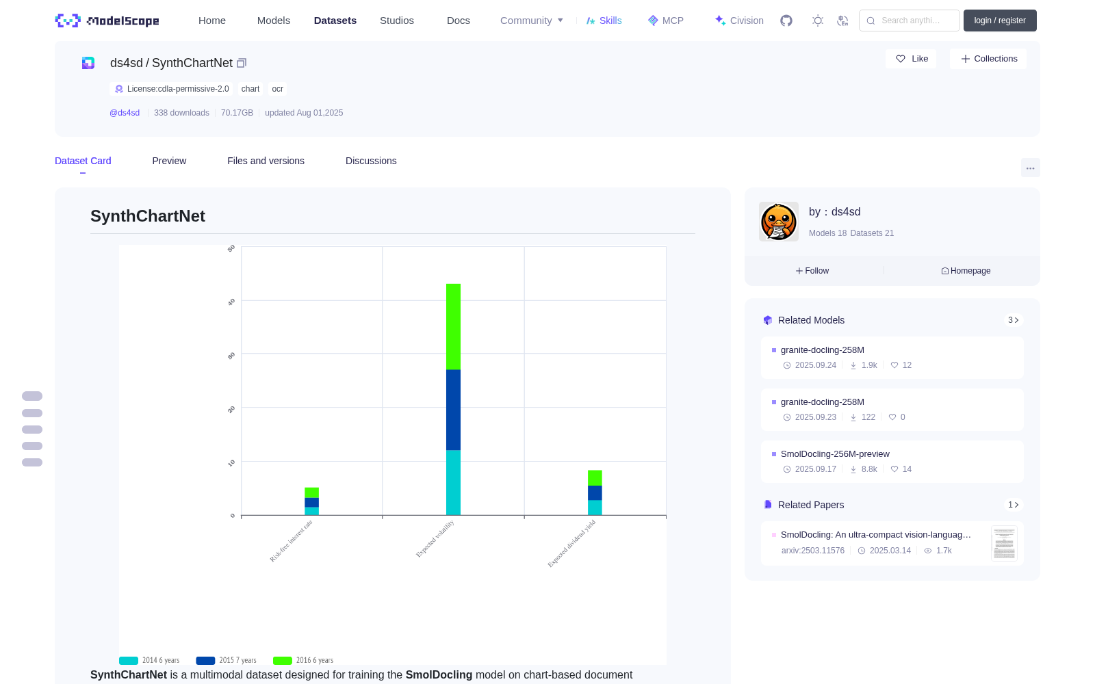The width and height of the screenshot is (1095, 684).
Task: Click the "2025.03.14" paper date
Action: 890,551
